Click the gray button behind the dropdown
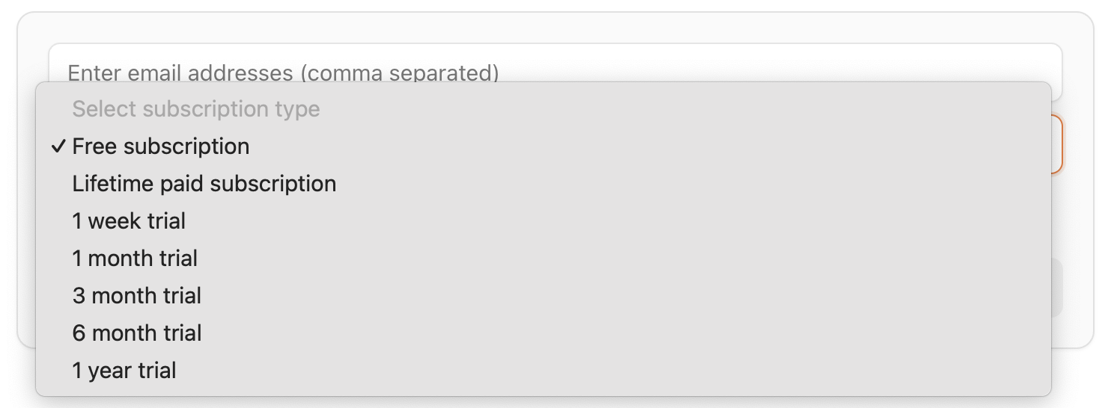 tap(1056, 288)
